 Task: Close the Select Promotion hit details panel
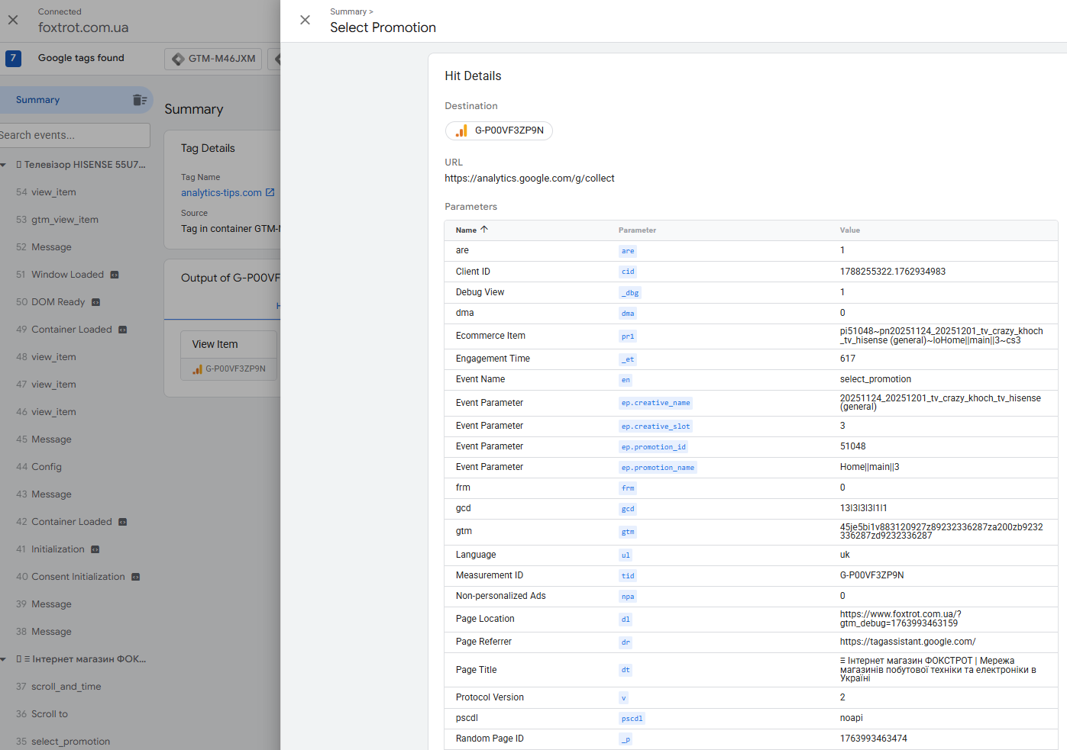[305, 20]
